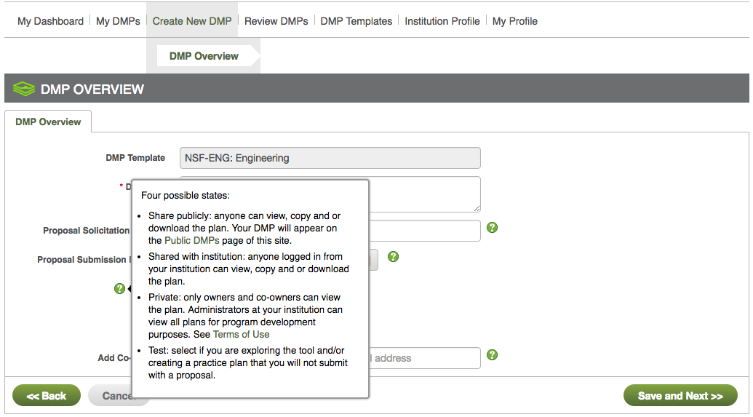Click help icon beside Proposal Solicitation field
The height and width of the screenshot is (417, 753).
(492, 228)
